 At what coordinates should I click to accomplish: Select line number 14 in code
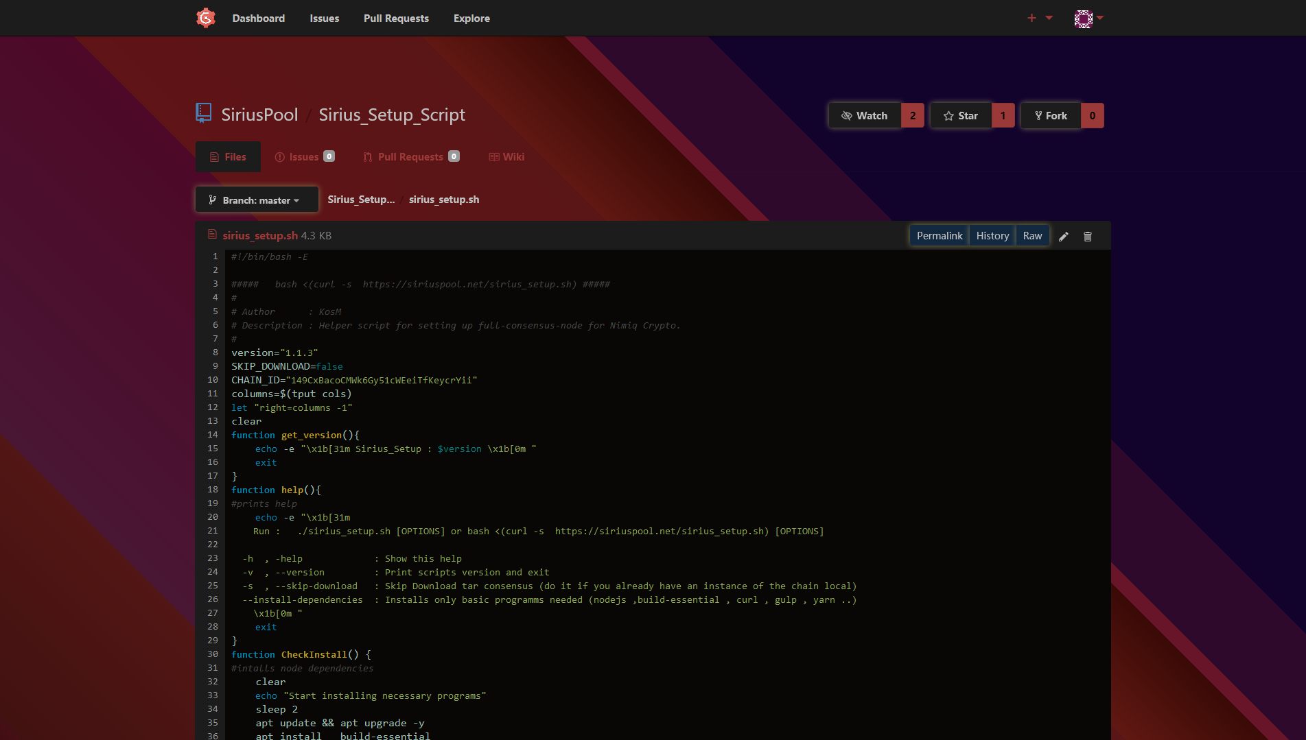213,435
